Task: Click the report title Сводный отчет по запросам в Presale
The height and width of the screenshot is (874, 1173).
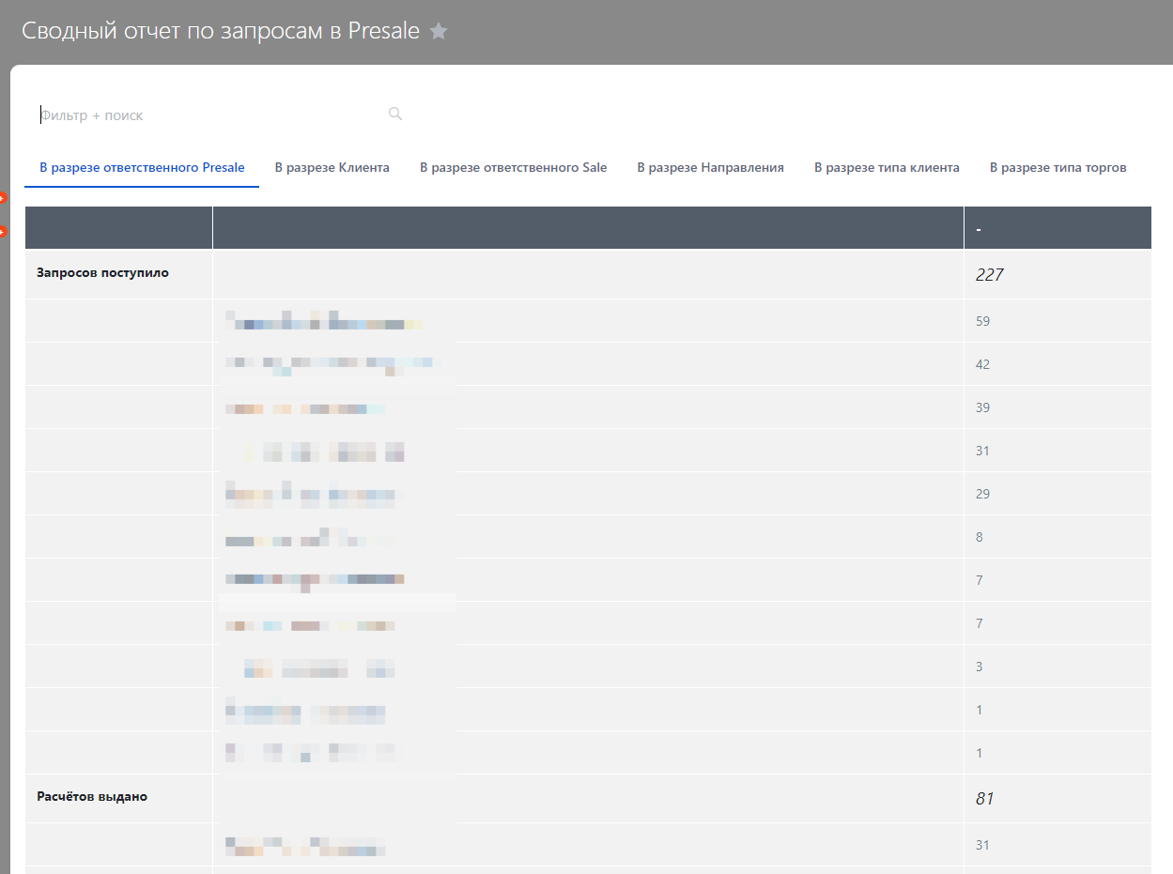Action: coord(221,30)
